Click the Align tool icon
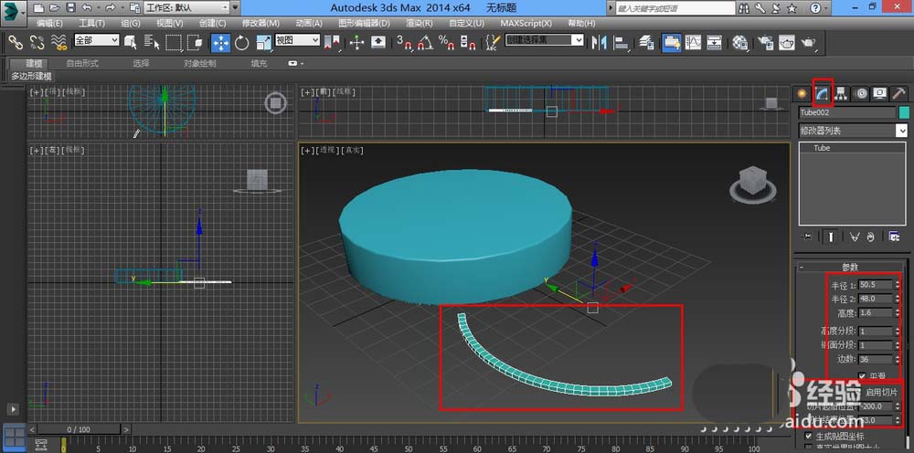 (x=622, y=43)
